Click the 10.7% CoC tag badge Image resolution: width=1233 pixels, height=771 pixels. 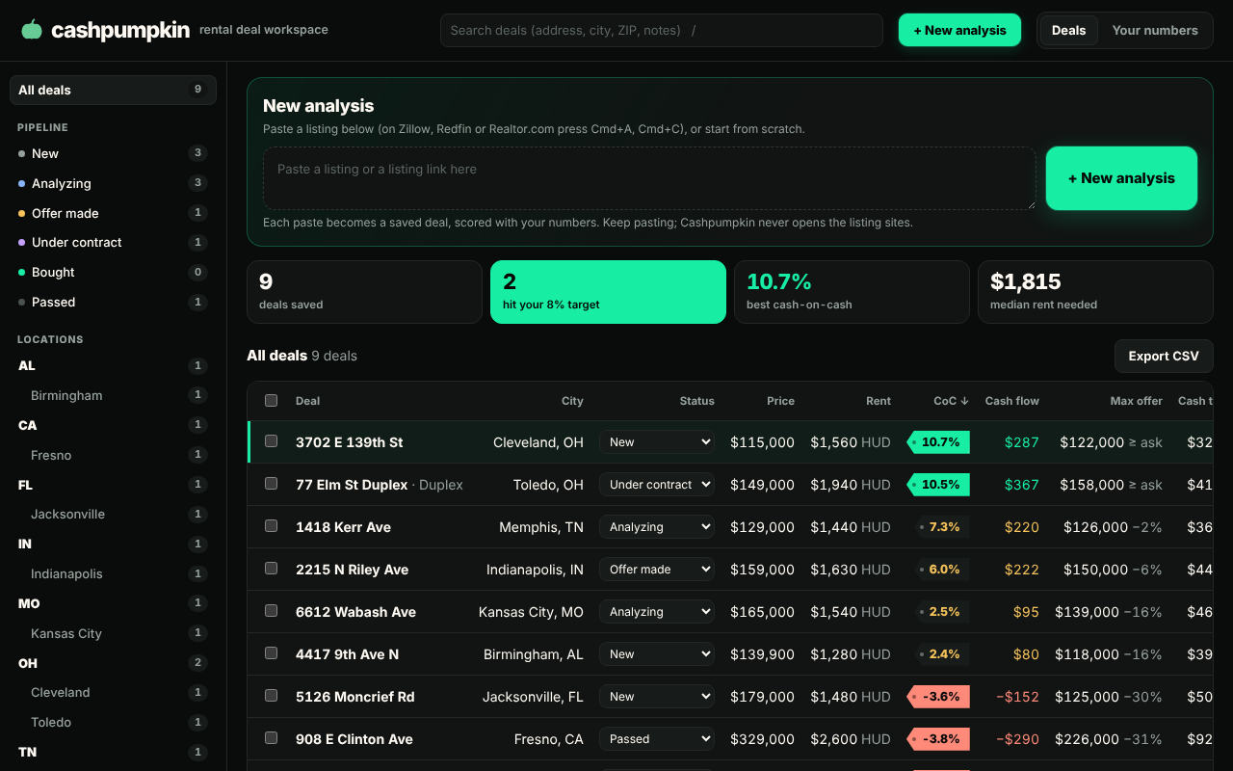939,442
